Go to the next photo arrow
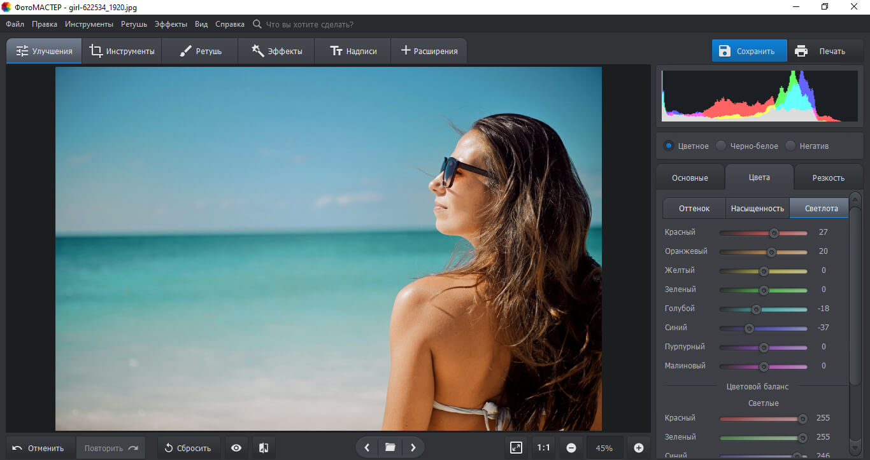Image resolution: width=870 pixels, height=460 pixels. click(413, 448)
